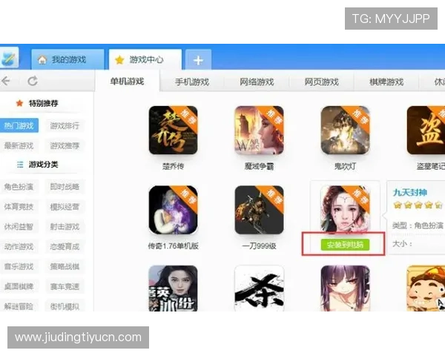Choose 策略战棋 game category

pos(65,266)
